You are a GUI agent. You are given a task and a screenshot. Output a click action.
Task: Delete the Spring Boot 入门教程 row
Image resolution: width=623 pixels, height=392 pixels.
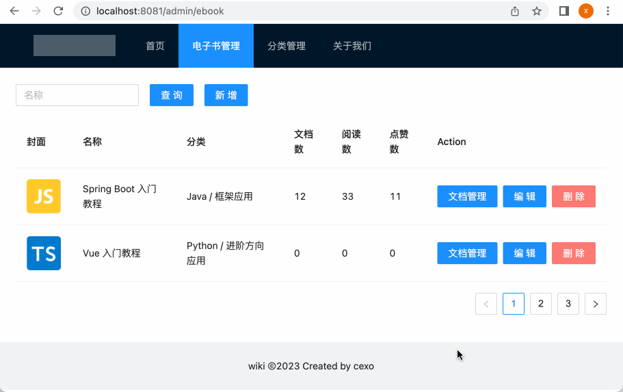[x=574, y=196]
